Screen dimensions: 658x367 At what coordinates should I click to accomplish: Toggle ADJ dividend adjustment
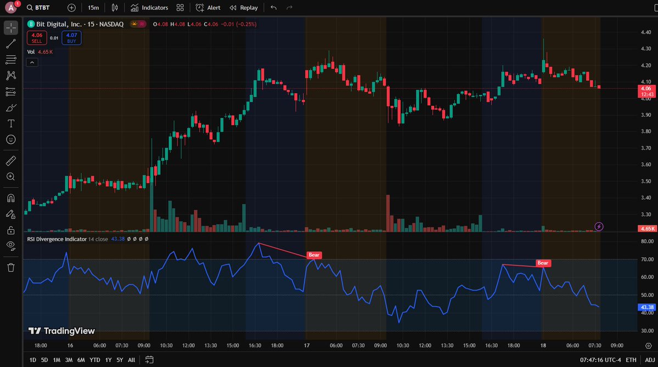tap(650, 360)
